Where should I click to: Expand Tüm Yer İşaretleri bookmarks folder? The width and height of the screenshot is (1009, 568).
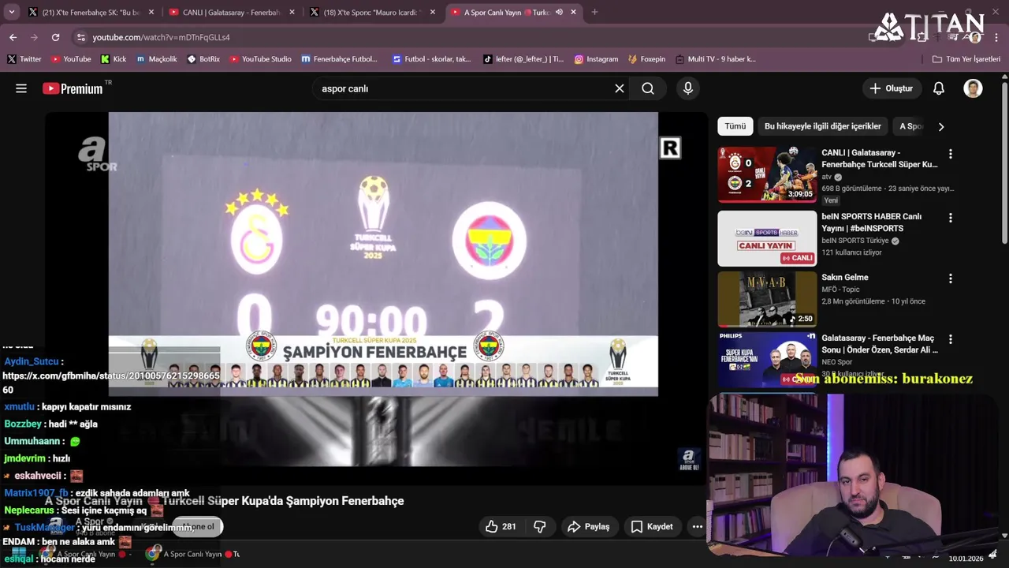(x=966, y=59)
